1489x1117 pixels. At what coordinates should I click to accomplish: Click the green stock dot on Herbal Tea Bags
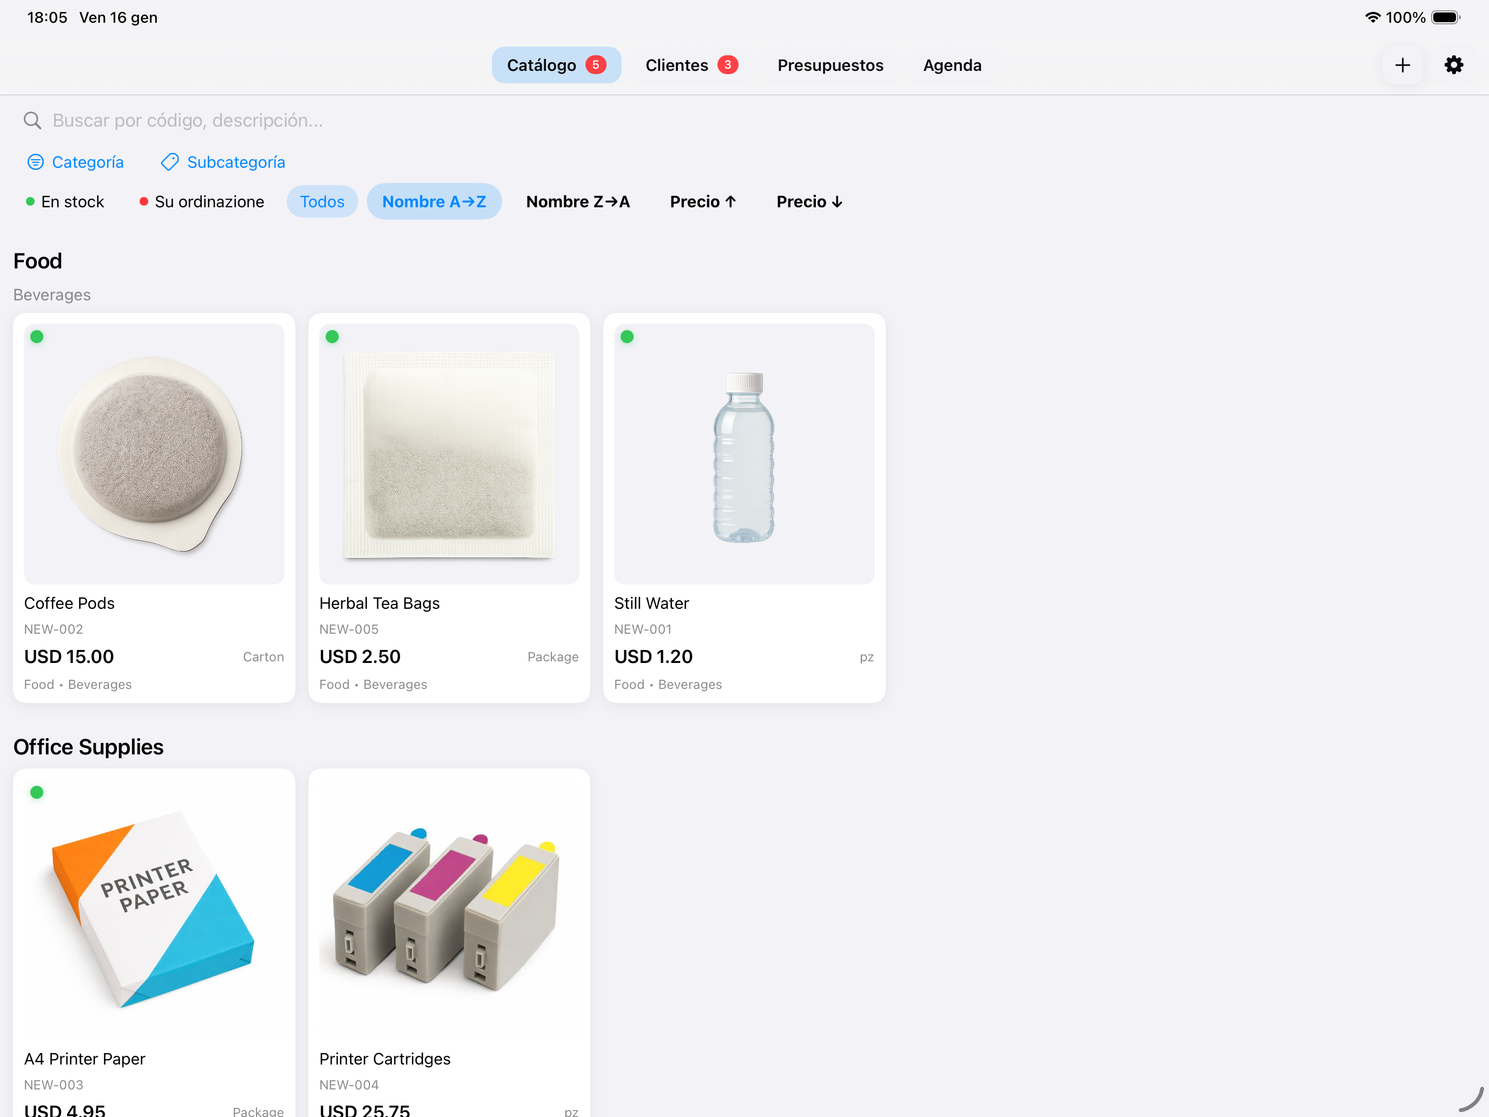(332, 337)
